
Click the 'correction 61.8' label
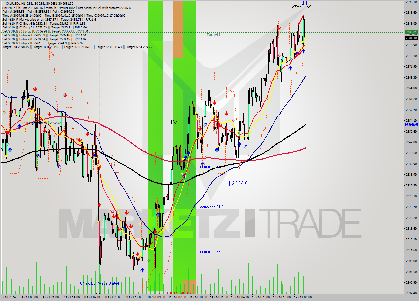coord(212,207)
